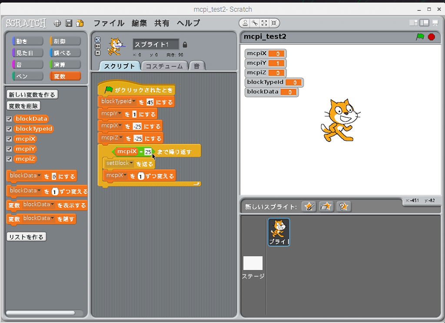Select the ペン block category
This screenshot has height=323, width=445.
[x=27, y=76]
